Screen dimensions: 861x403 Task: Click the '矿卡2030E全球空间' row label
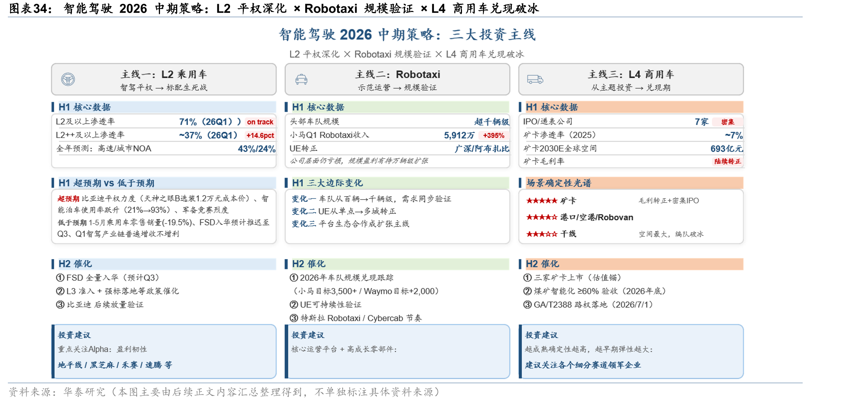[560, 149]
